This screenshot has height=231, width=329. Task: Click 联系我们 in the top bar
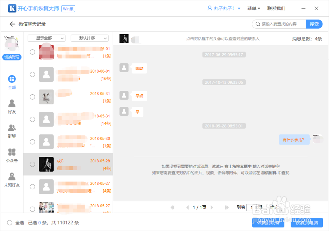coord(276,8)
